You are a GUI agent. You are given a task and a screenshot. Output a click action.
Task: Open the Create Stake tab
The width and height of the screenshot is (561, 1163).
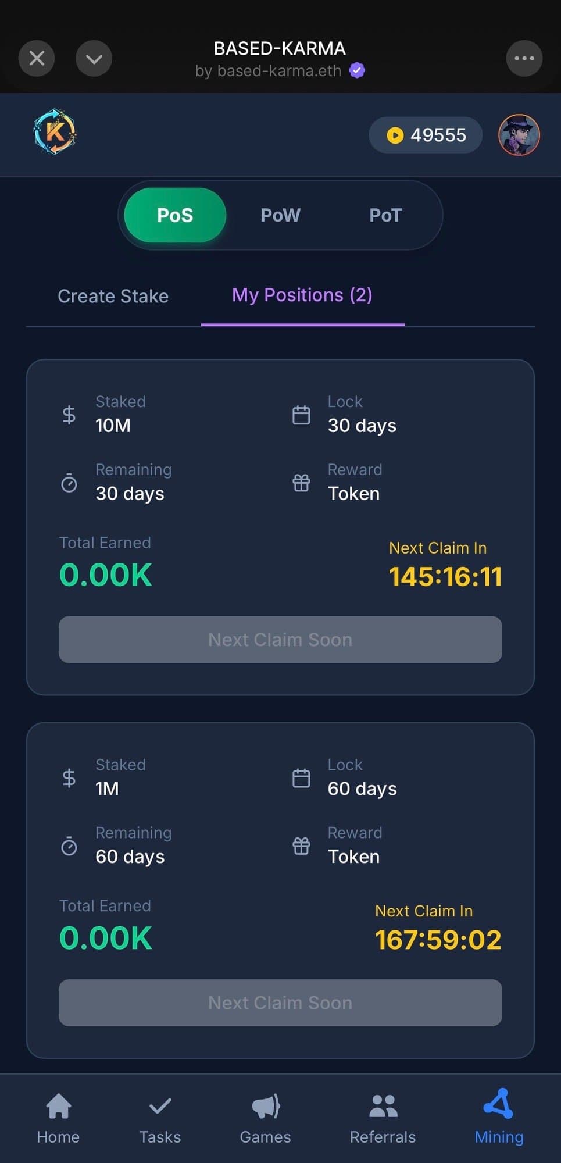pos(113,296)
